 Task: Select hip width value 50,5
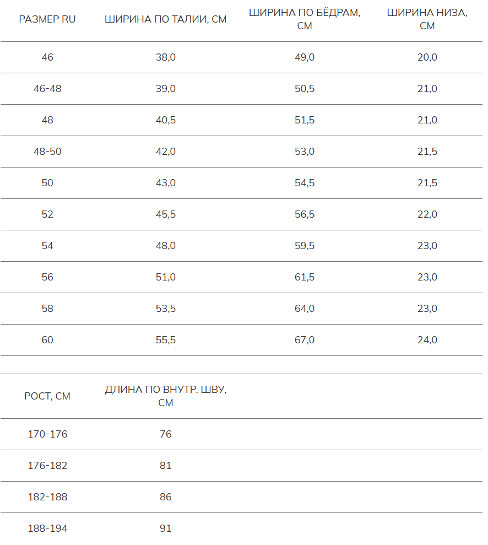[305, 89]
